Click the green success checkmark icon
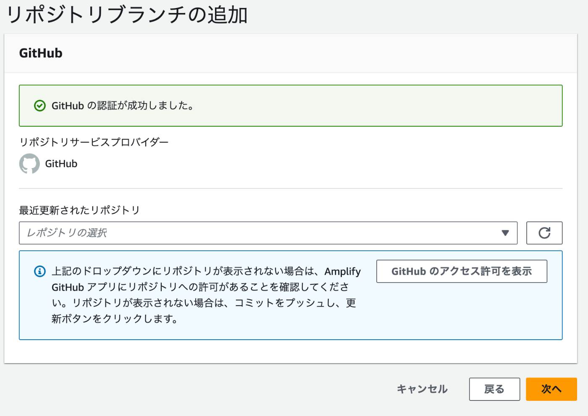Viewport: 588px width, 416px height. 40,106
